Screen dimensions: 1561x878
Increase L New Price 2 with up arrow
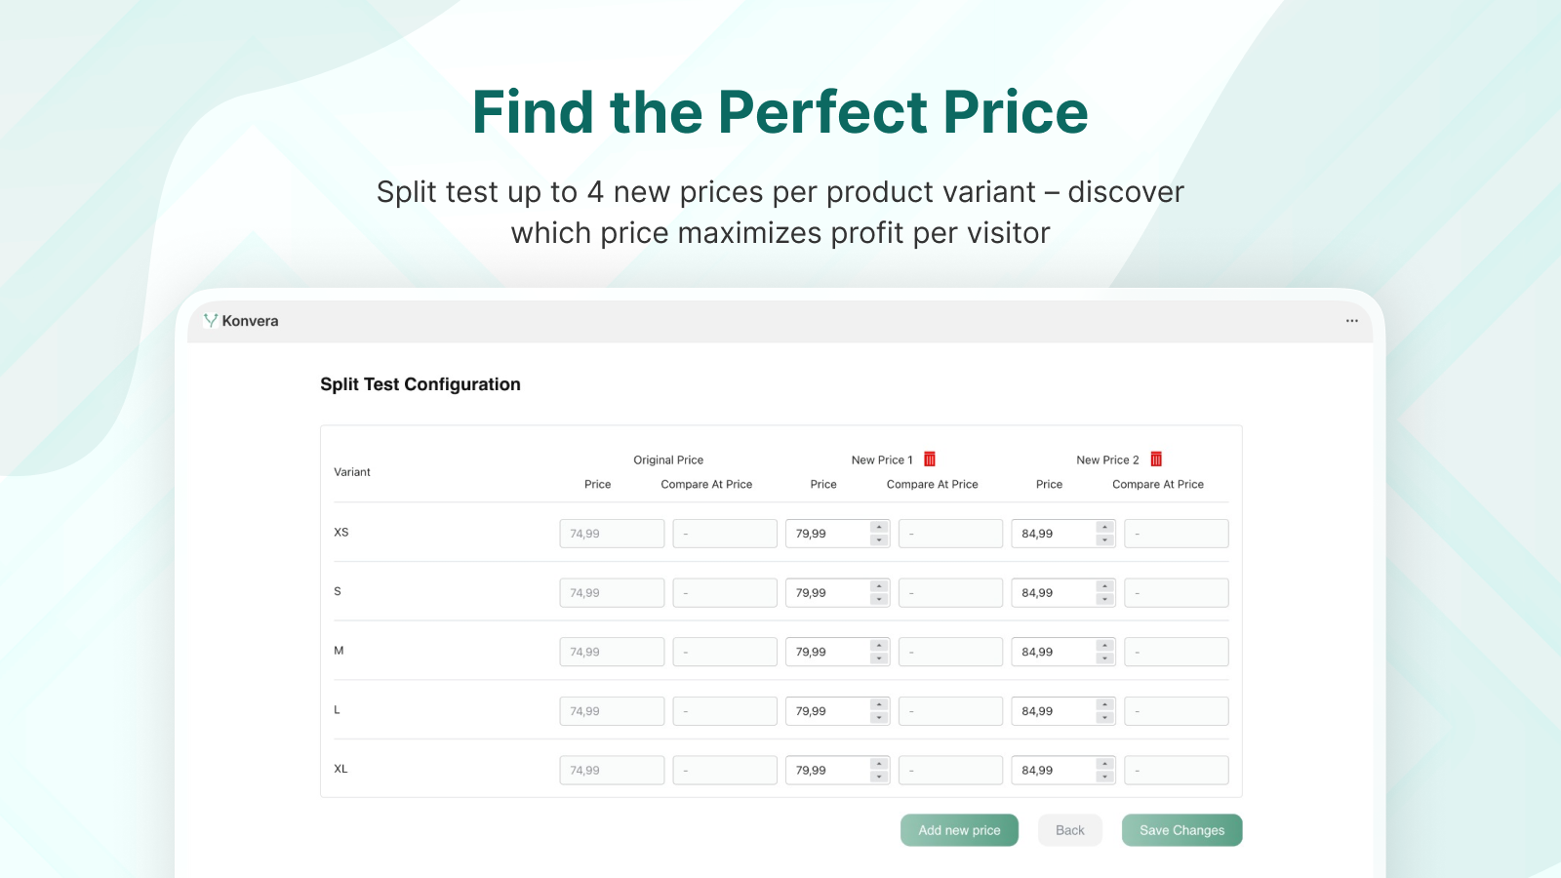[1104, 704]
